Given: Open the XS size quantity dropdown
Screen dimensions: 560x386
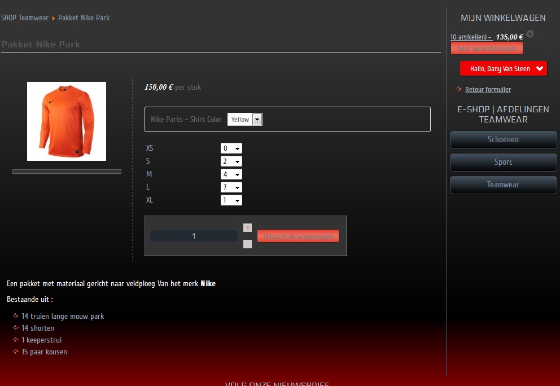Looking at the screenshot, I should [231, 148].
